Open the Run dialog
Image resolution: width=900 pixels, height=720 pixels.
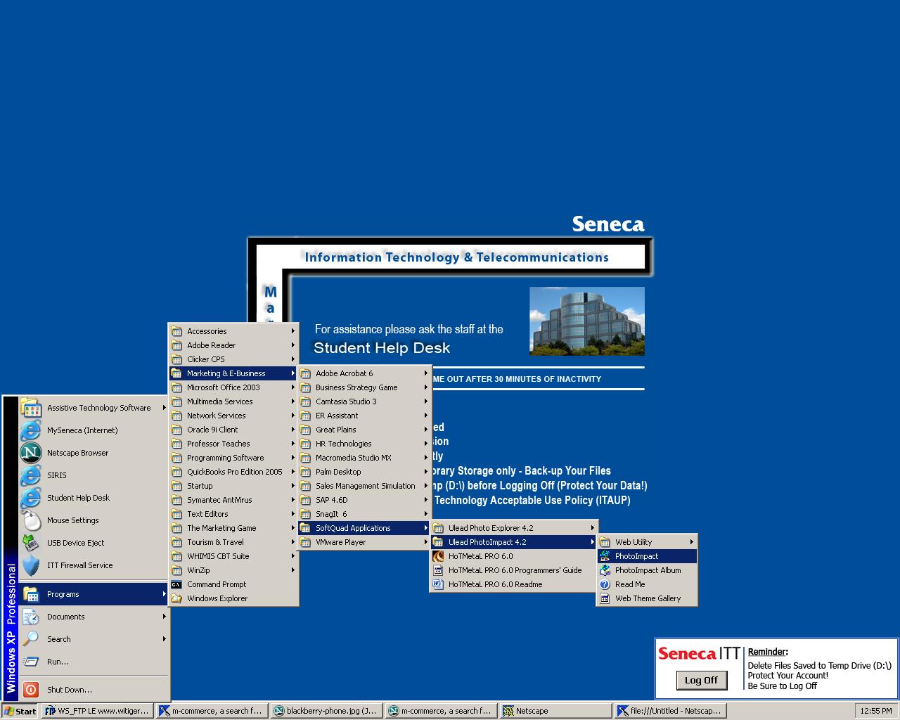click(x=94, y=662)
